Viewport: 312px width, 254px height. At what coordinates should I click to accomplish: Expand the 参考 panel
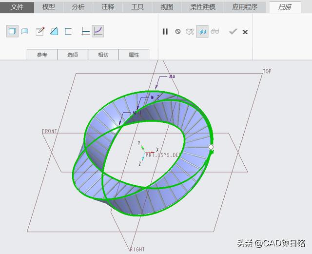[42, 55]
